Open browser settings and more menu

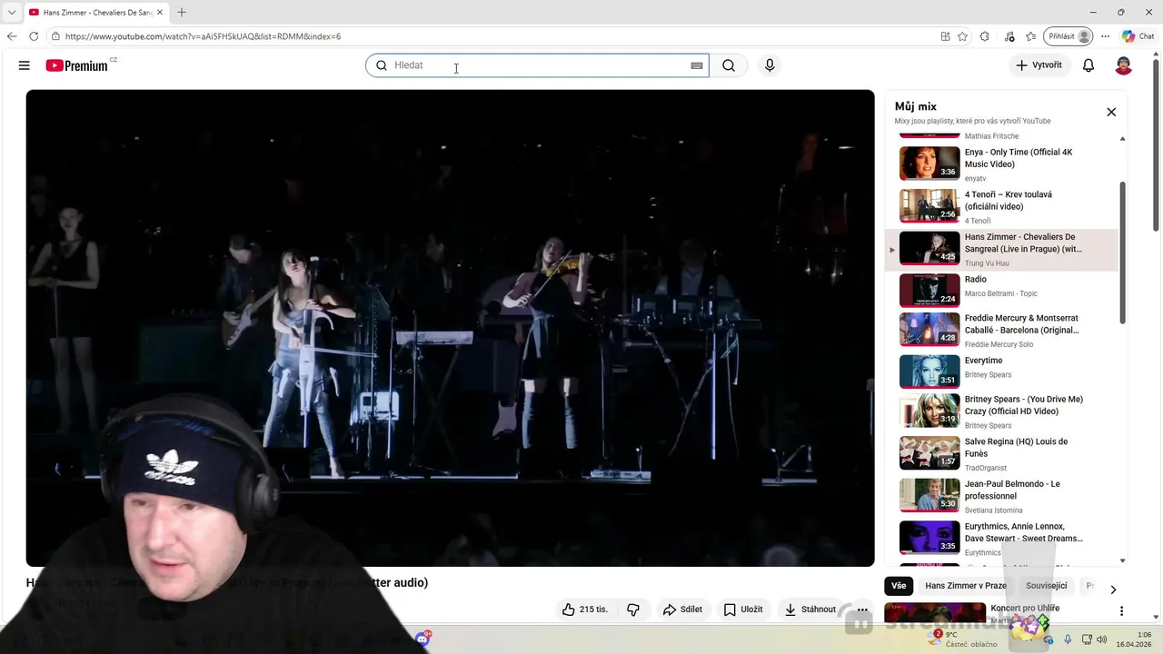pyautogui.click(x=1105, y=36)
